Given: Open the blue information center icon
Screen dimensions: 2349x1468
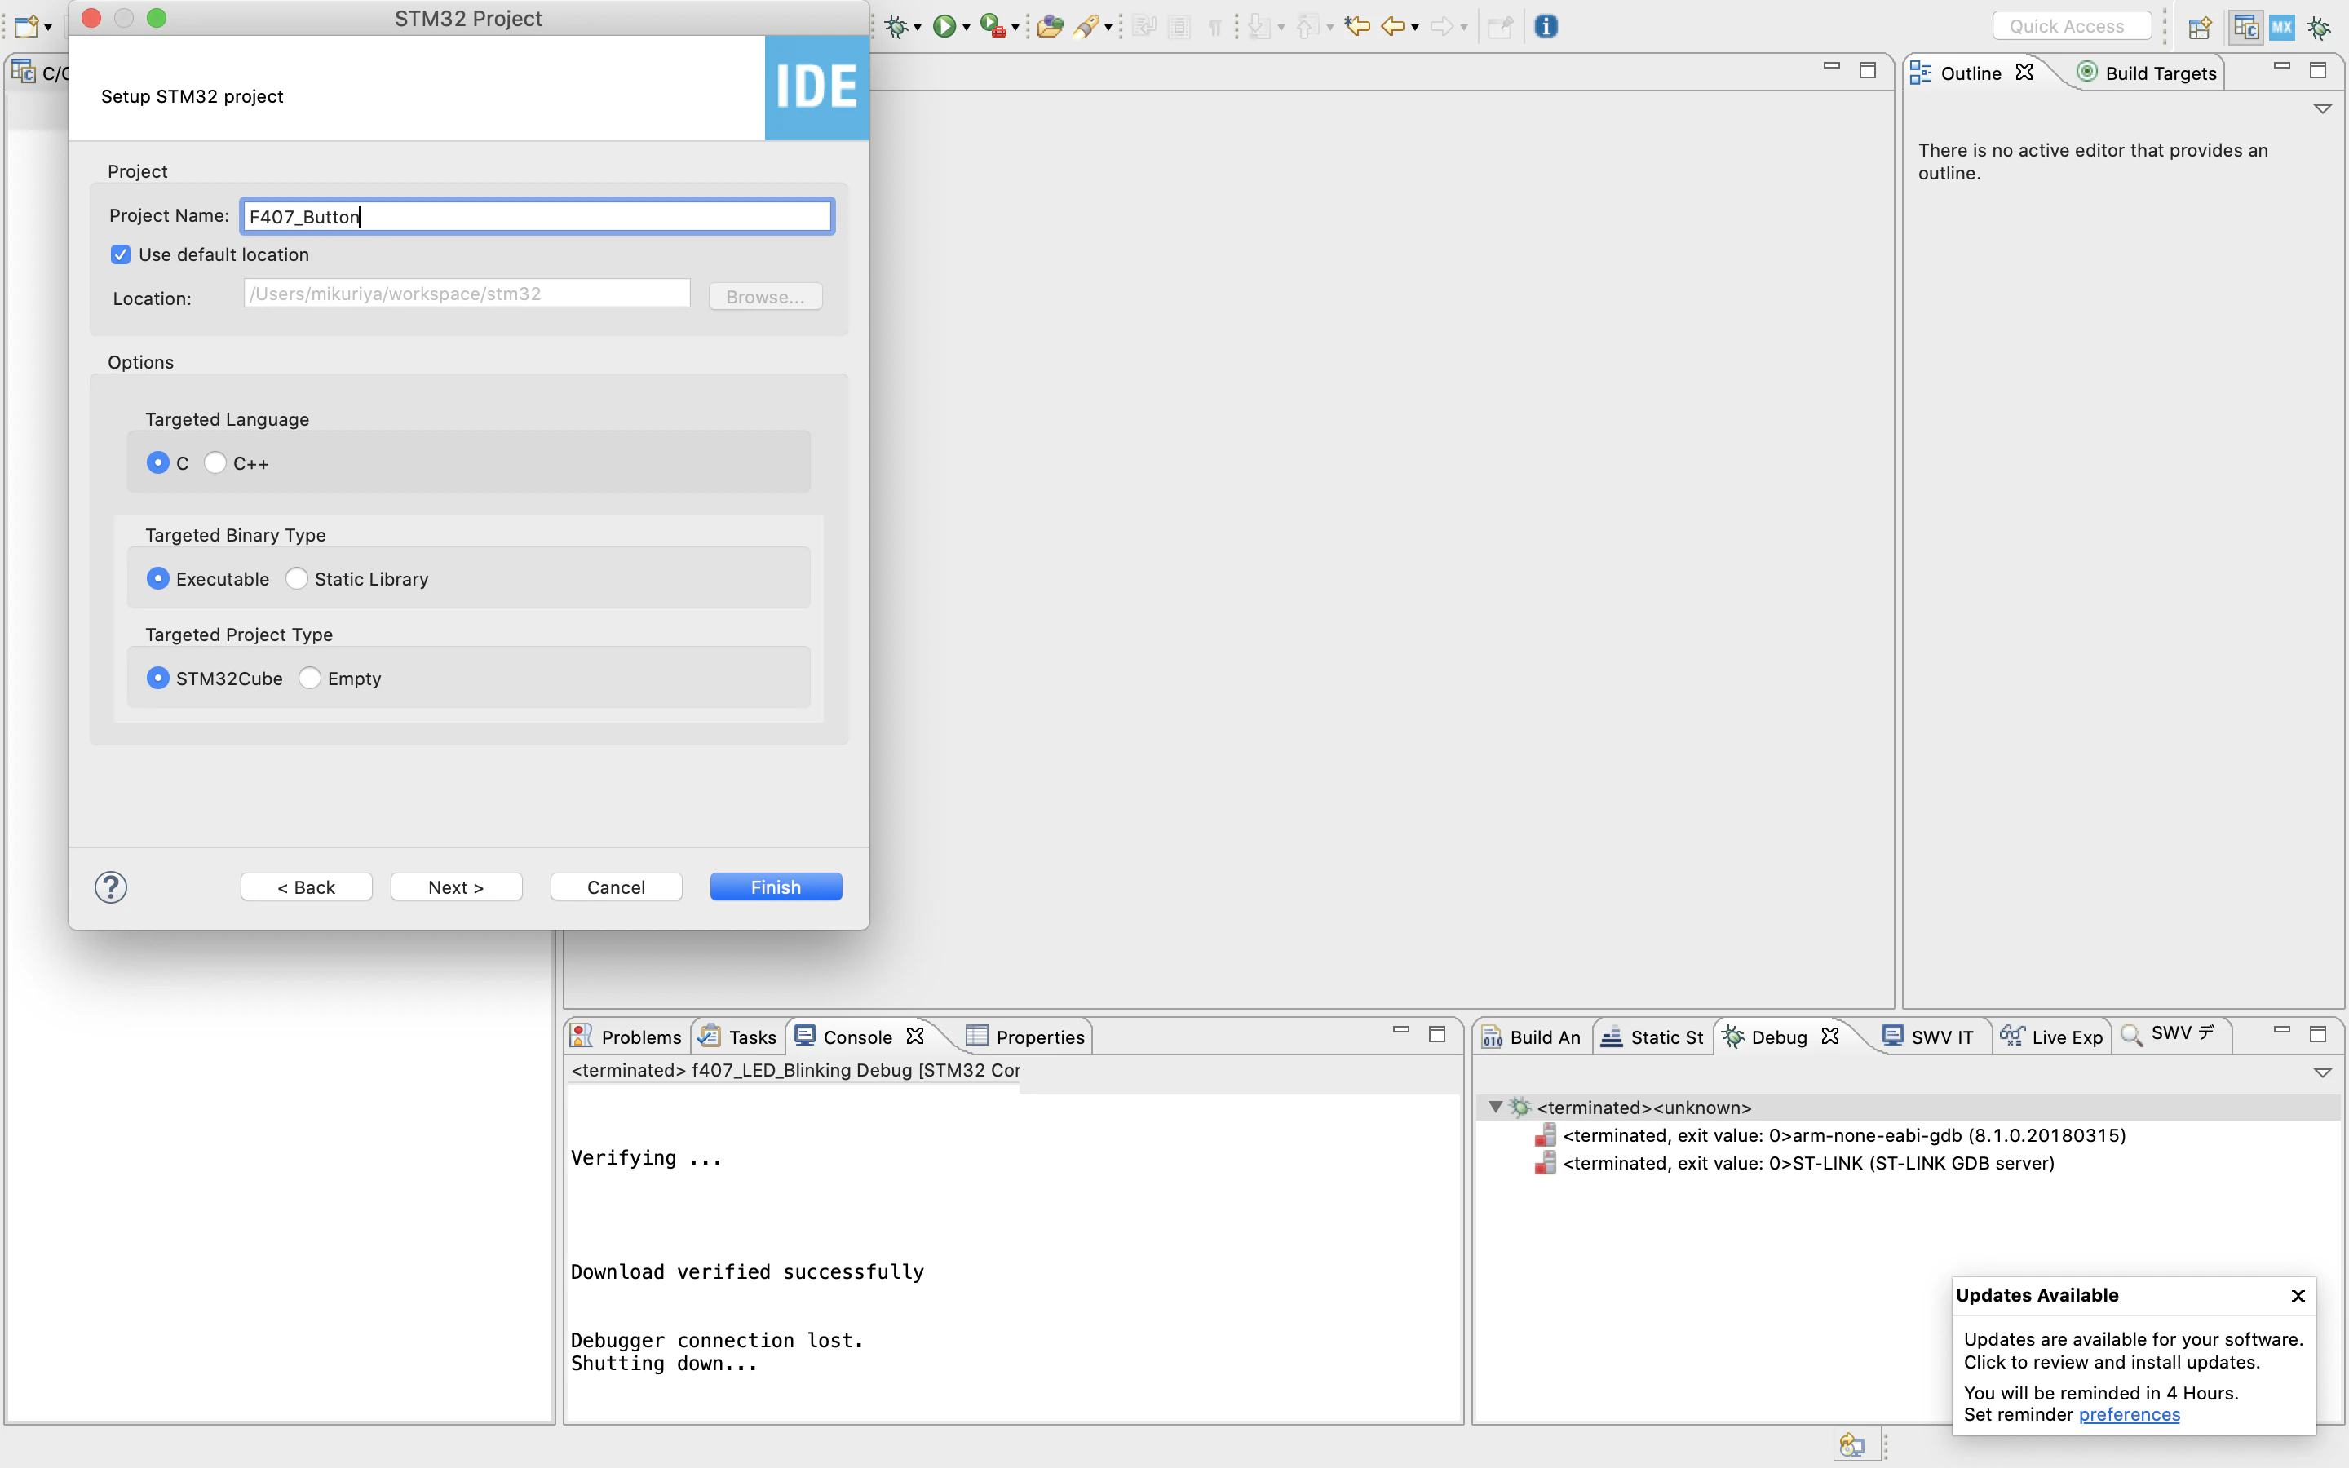Looking at the screenshot, I should tap(1546, 26).
